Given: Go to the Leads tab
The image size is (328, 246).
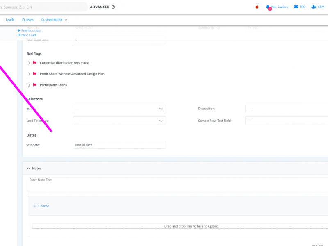Looking at the screenshot, I should [x=10, y=20].
